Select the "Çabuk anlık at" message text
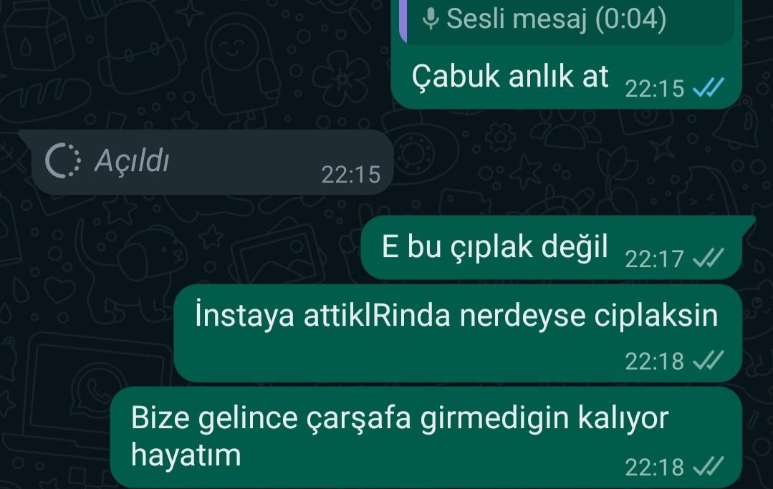This screenshot has height=489, width=773. click(x=510, y=77)
